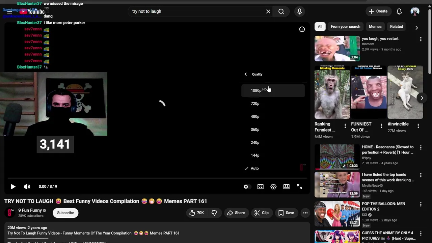The width and height of the screenshot is (432, 243).
Task: Switch to theater mode
Action: click(x=286, y=187)
